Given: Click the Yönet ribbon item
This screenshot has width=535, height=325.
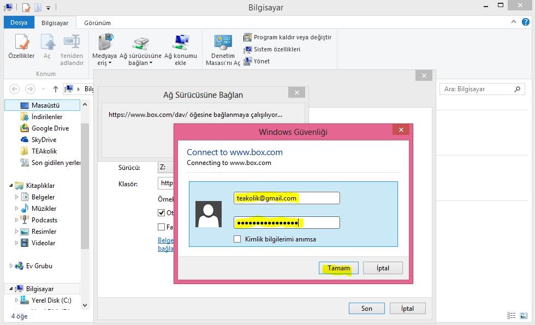Looking at the screenshot, I should pyautogui.click(x=257, y=61).
